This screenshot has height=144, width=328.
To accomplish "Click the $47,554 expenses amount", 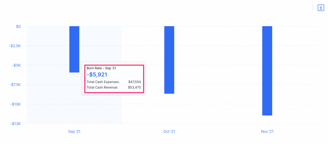I will 135,82.
